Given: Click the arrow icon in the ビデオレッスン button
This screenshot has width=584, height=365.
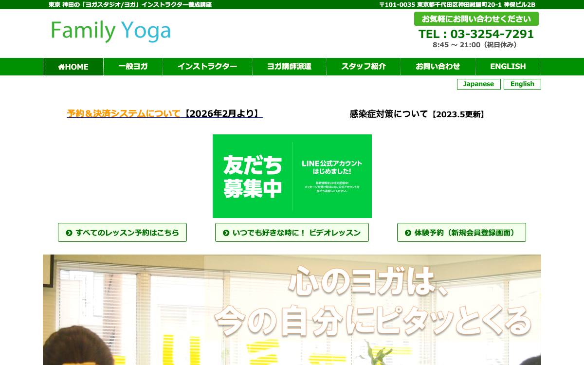Looking at the screenshot, I should (x=226, y=233).
